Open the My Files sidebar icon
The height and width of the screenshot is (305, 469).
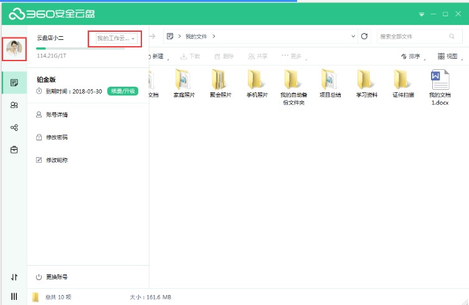pos(14,82)
